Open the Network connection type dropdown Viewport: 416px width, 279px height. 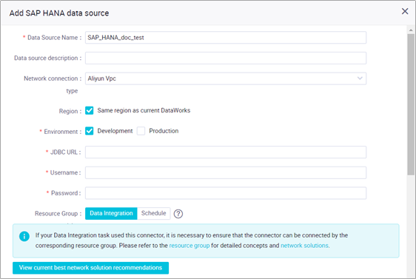pyautogui.click(x=226, y=78)
